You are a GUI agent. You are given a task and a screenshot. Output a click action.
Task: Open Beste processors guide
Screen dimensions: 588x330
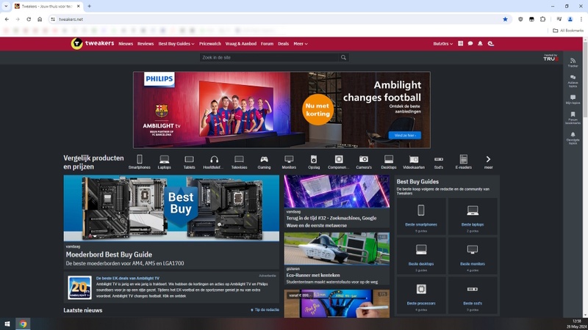point(421,296)
